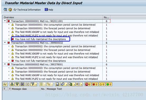The height and width of the screenshot is (100, 146).
Task: Click the Choose Layout grid icon
Action: pyautogui.click(x=78, y=84)
